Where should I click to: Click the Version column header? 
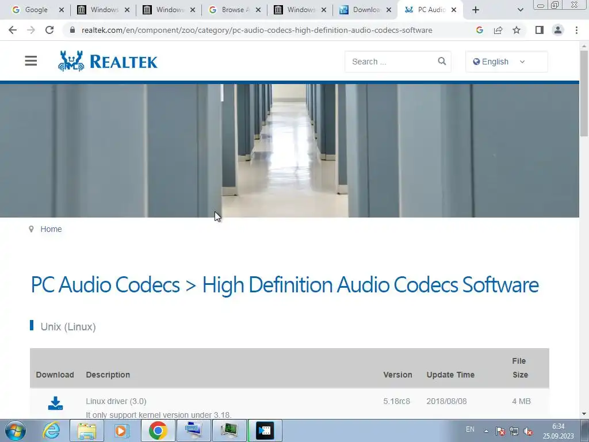(x=397, y=375)
